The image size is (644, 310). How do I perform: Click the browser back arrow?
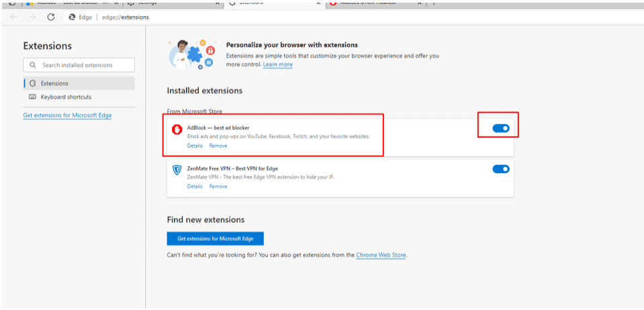(x=14, y=17)
